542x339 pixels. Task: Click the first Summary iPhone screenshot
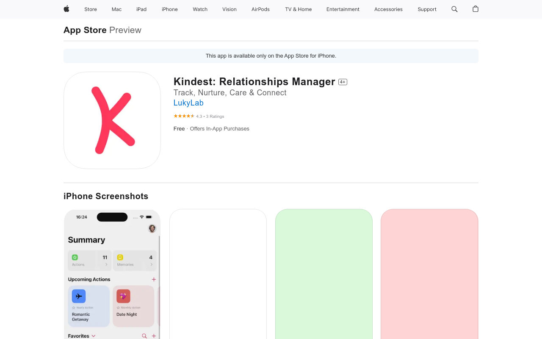112,274
